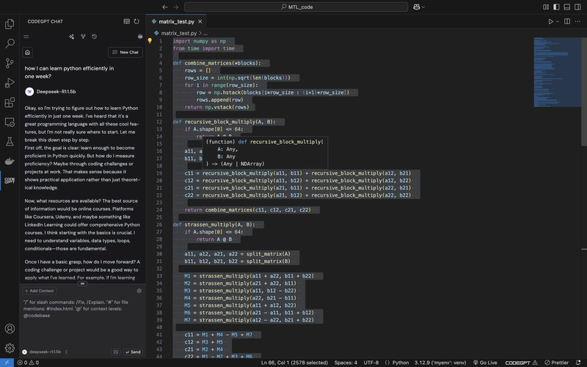
Task: Close the matrix_test.py tab
Action: click(x=200, y=22)
